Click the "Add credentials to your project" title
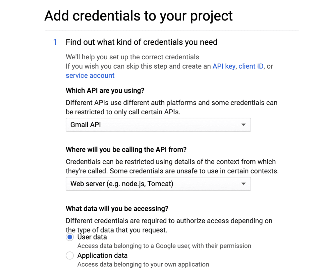The height and width of the screenshot is (270, 325). pos(139,16)
